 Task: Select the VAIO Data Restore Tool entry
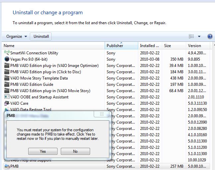coord(31,109)
